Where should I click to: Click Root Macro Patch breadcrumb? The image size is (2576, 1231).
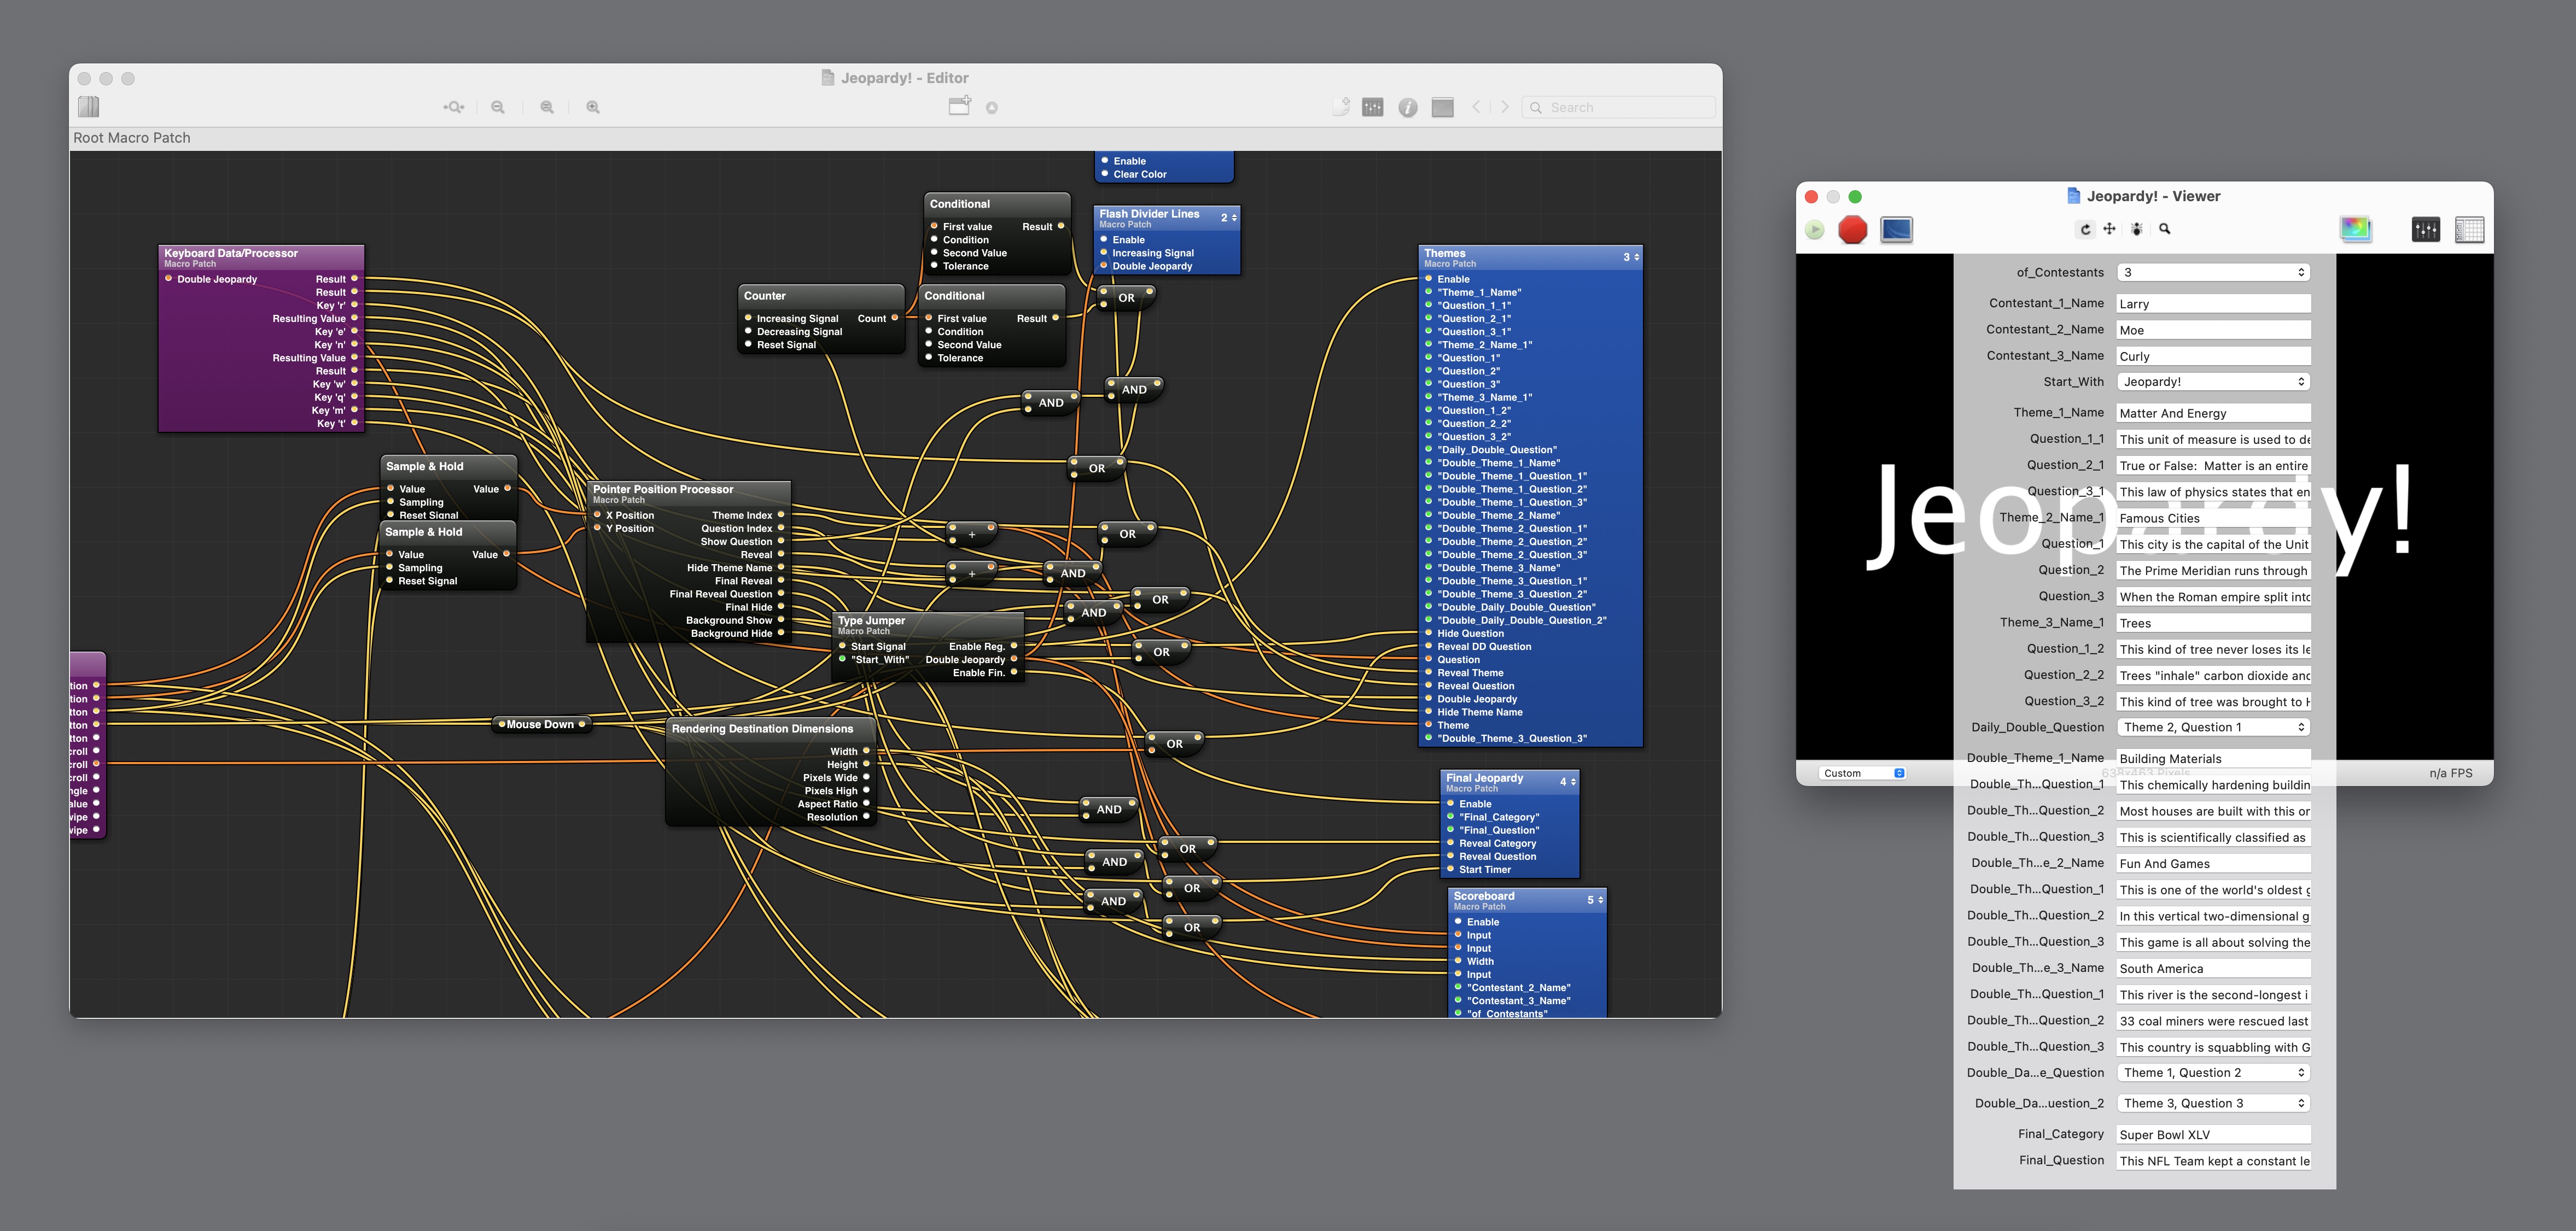132,138
